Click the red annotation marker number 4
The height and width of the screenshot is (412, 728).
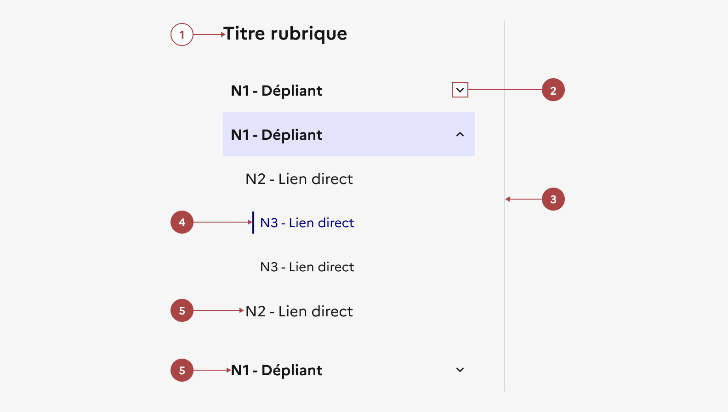(182, 223)
